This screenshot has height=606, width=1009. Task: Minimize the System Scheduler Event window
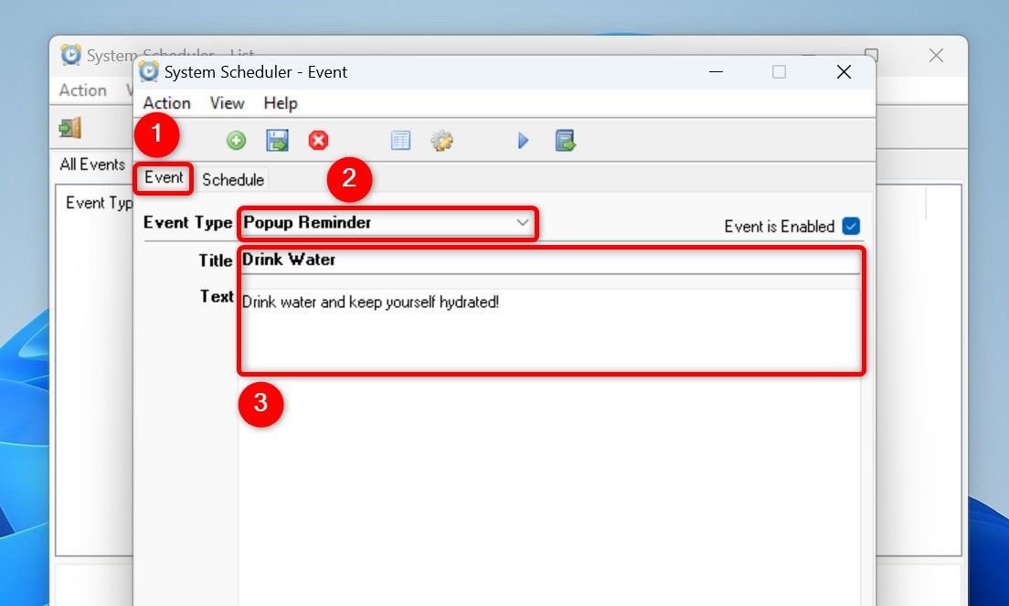tap(716, 71)
